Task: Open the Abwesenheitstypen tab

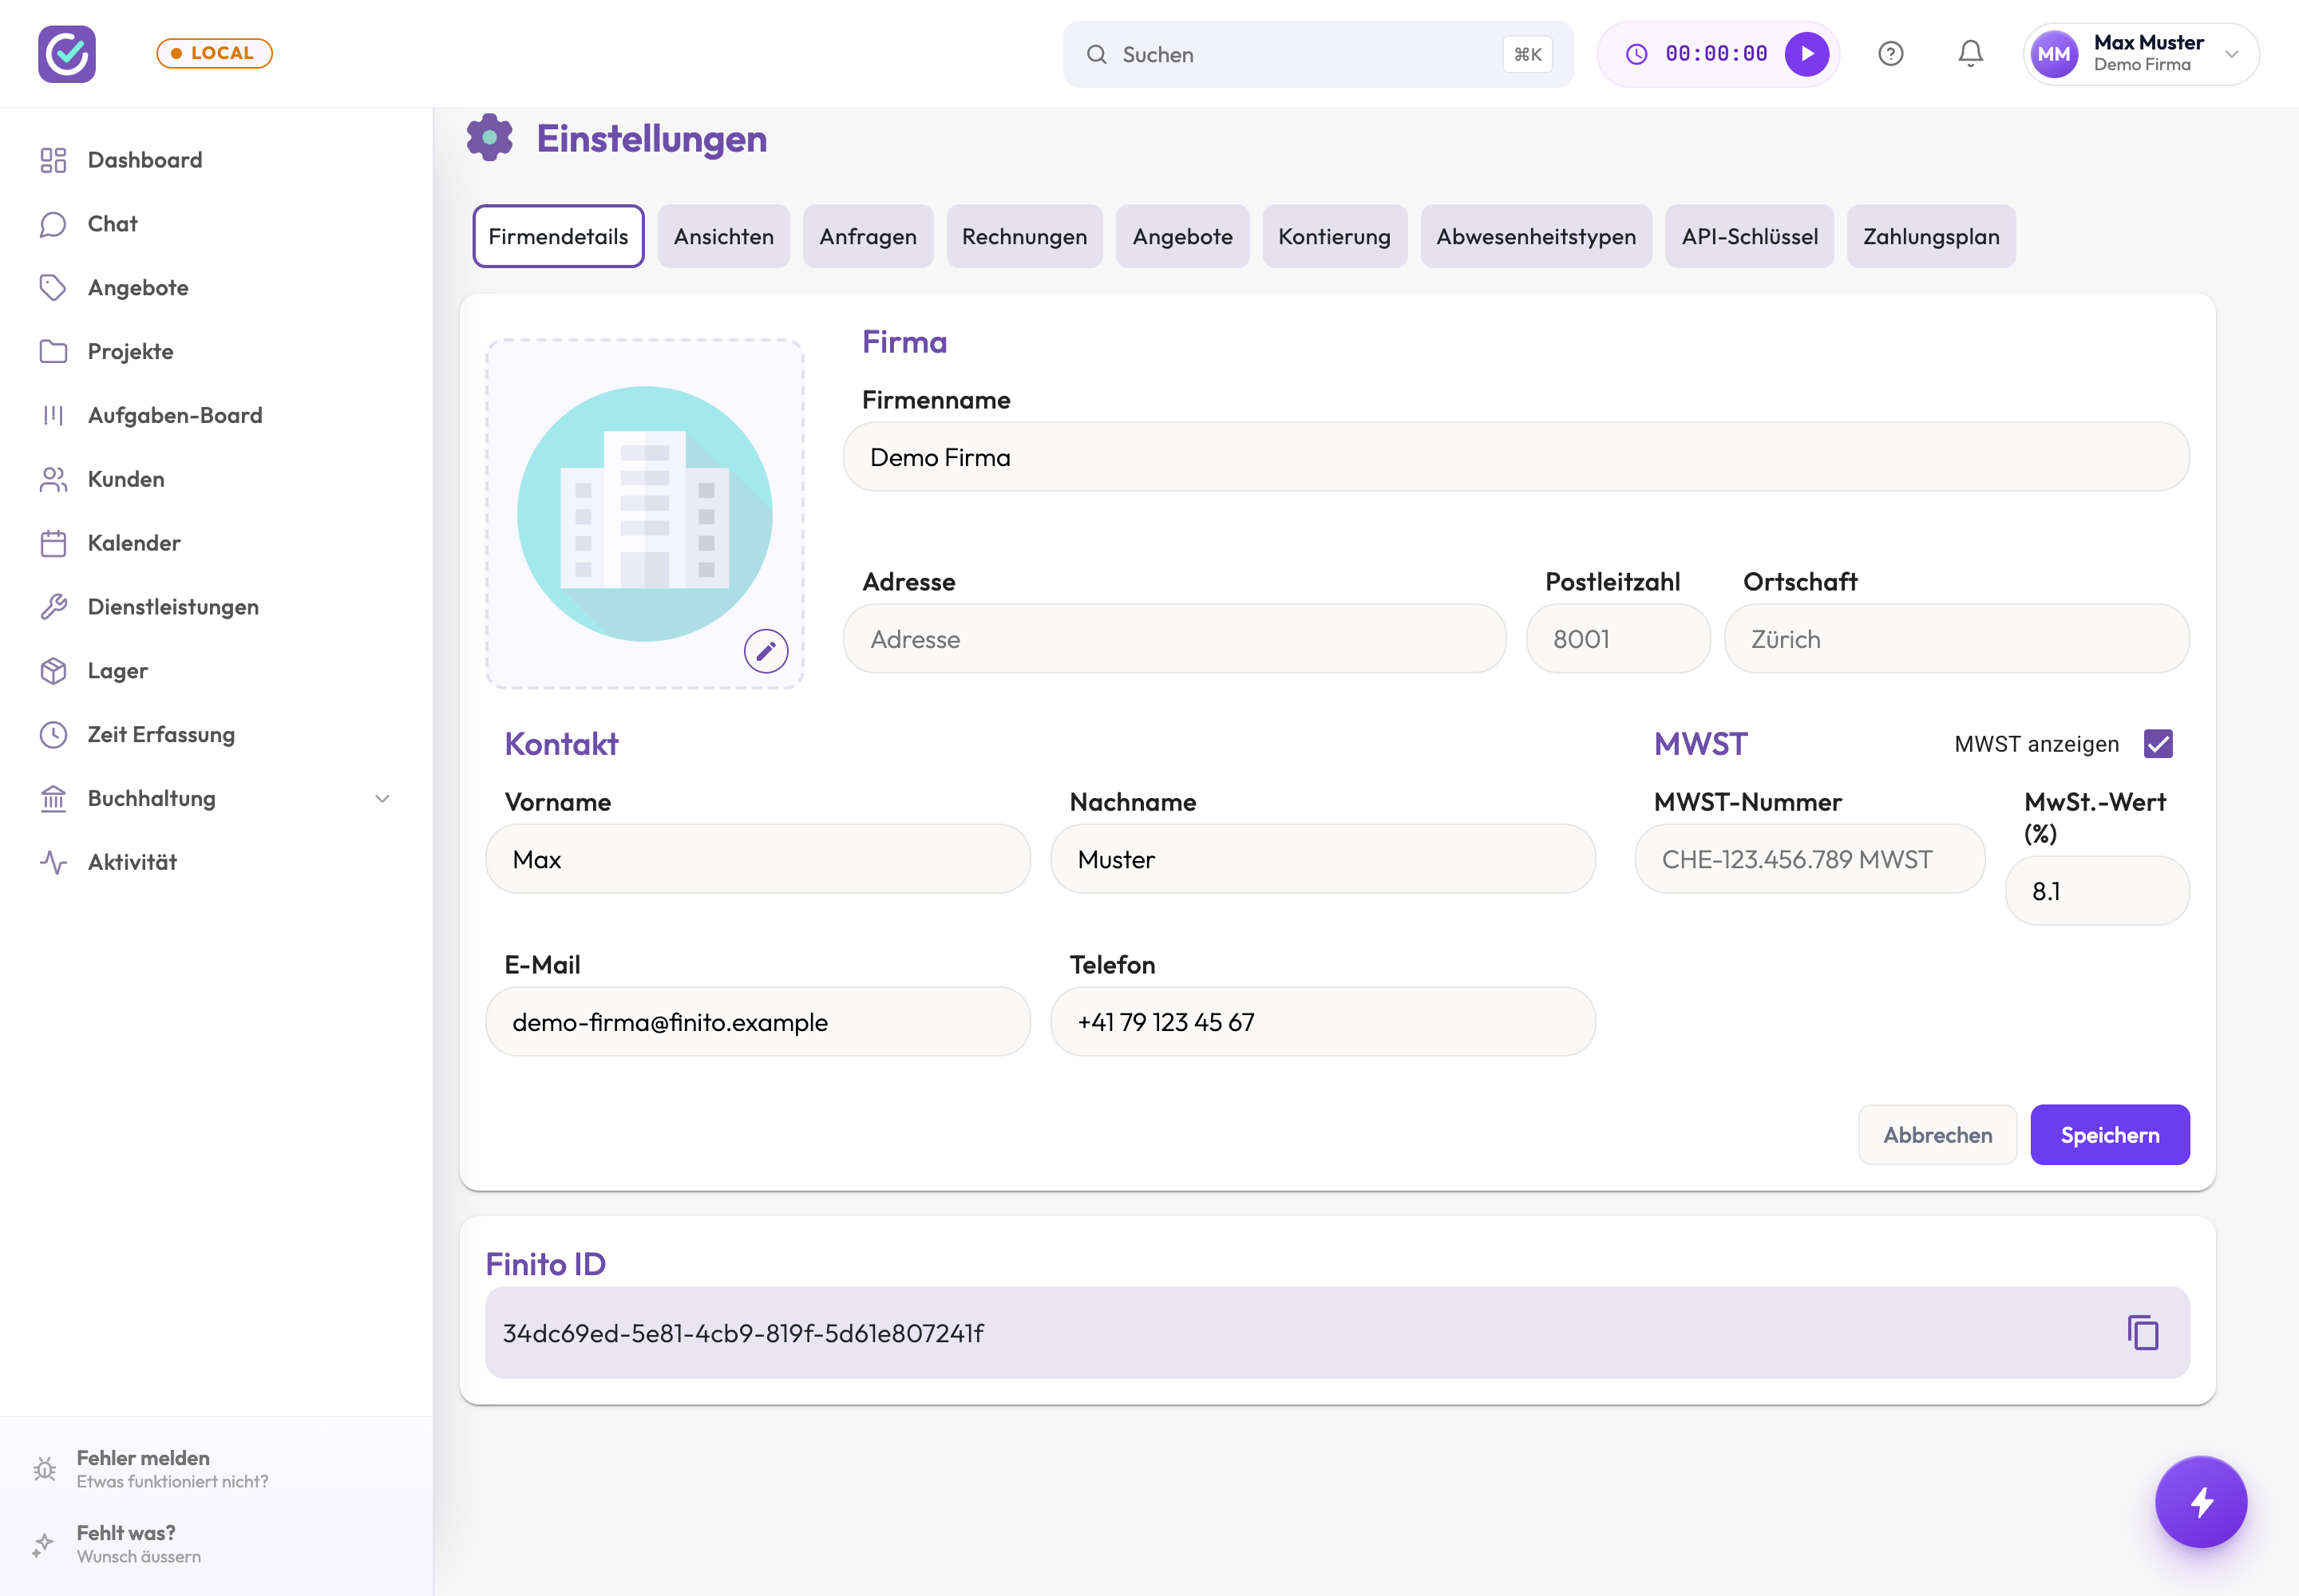Action: pos(1536,237)
